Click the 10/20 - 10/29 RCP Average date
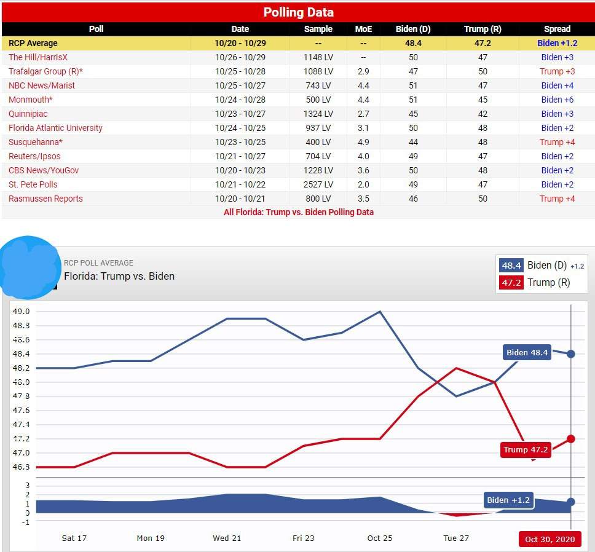This screenshot has width=595, height=552. [240, 43]
